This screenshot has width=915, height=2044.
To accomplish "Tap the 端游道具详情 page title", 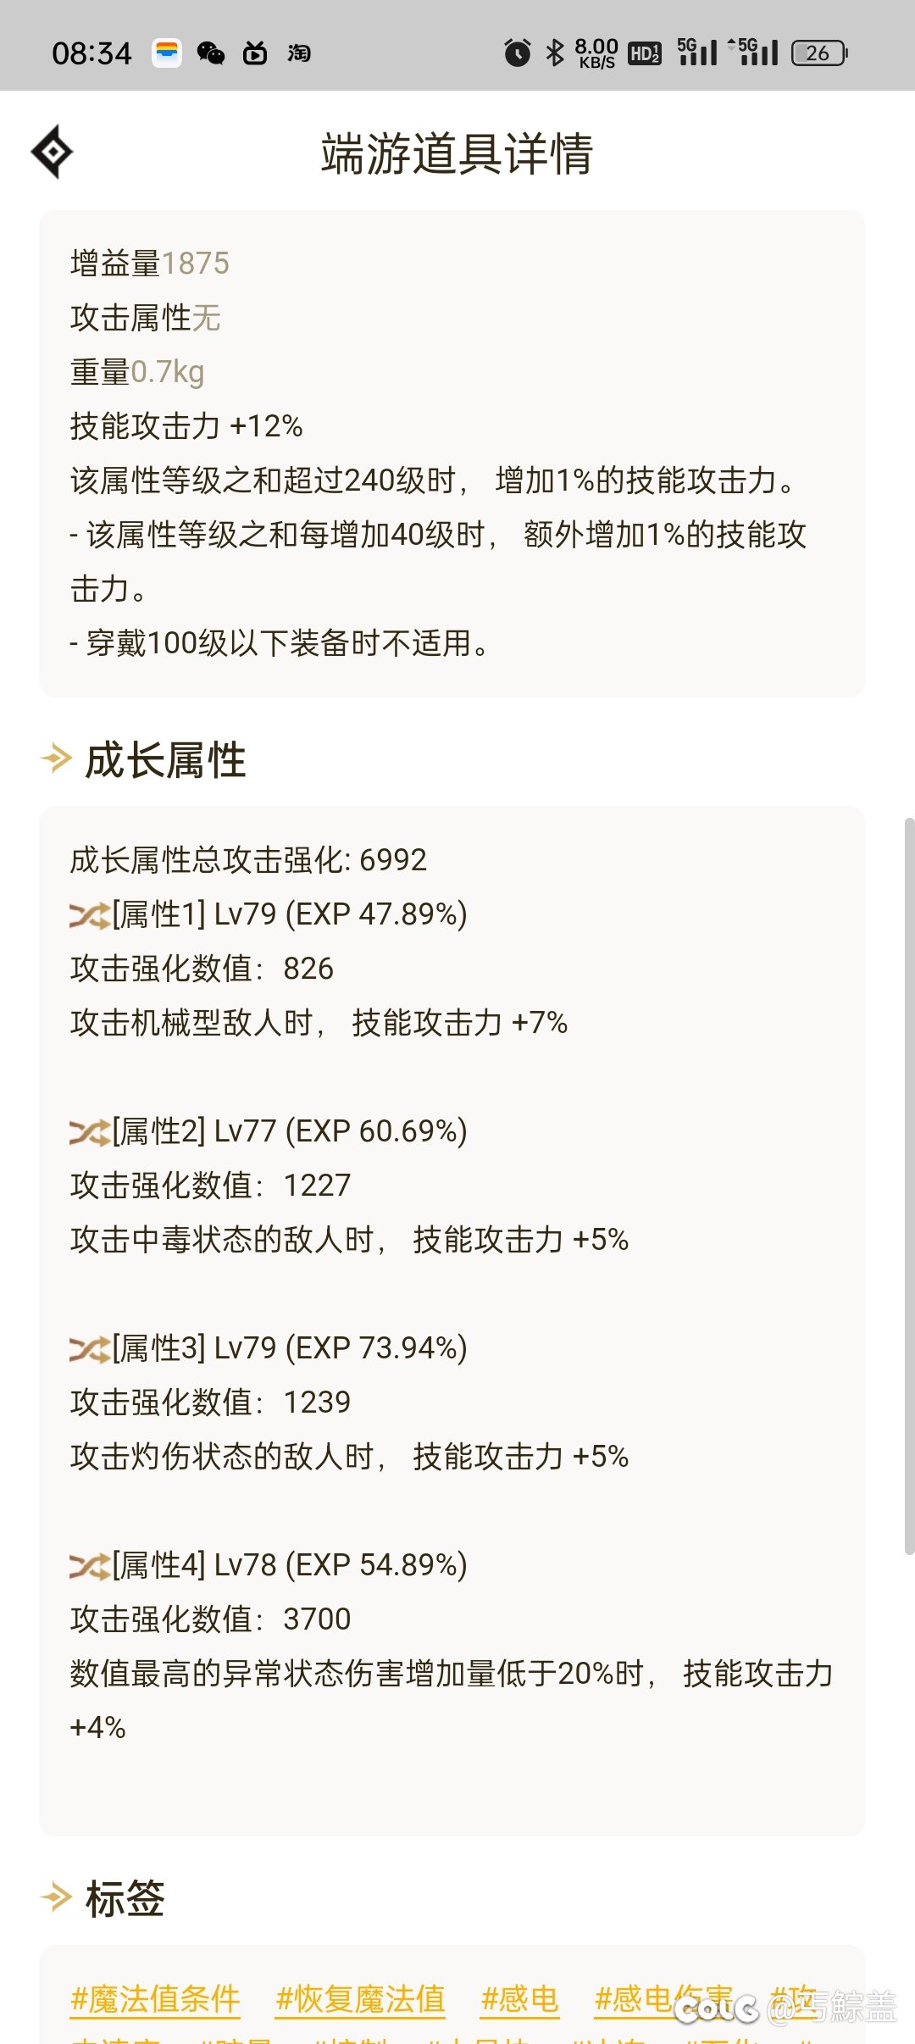I will point(457,154).
